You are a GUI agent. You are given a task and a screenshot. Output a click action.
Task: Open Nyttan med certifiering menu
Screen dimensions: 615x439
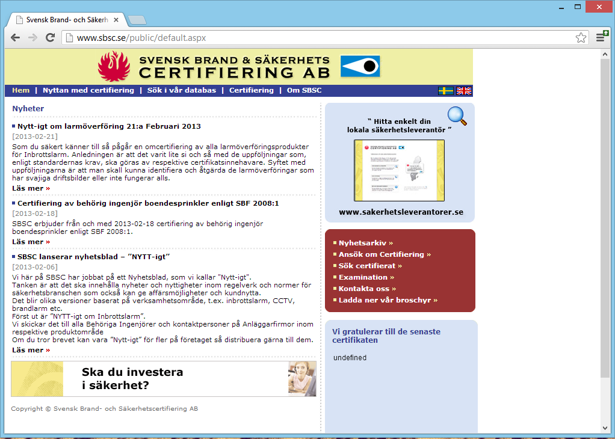pyautogui.click(x=88, y=90)
